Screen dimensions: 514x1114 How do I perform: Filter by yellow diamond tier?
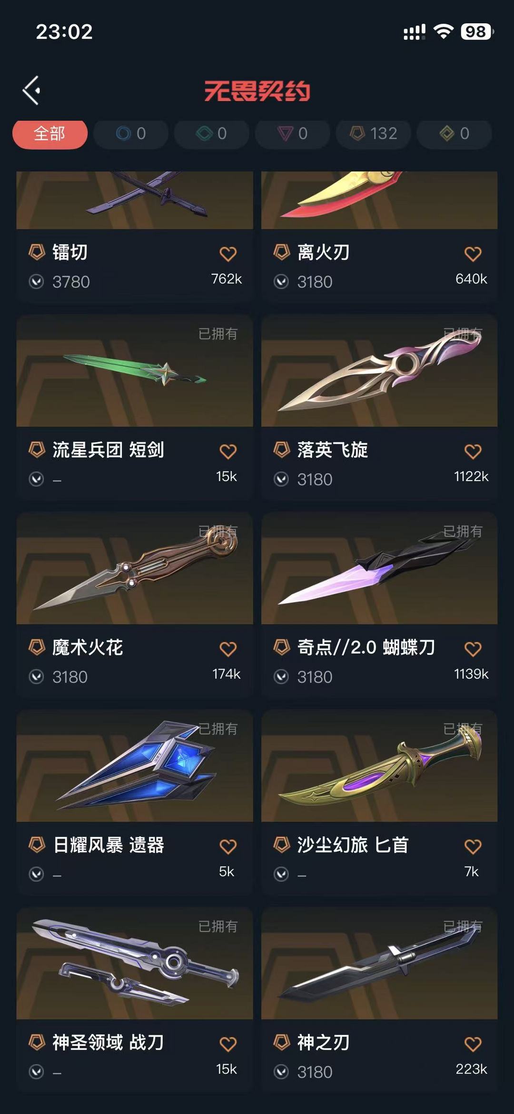pyautogui.click(x=455, y=134)
